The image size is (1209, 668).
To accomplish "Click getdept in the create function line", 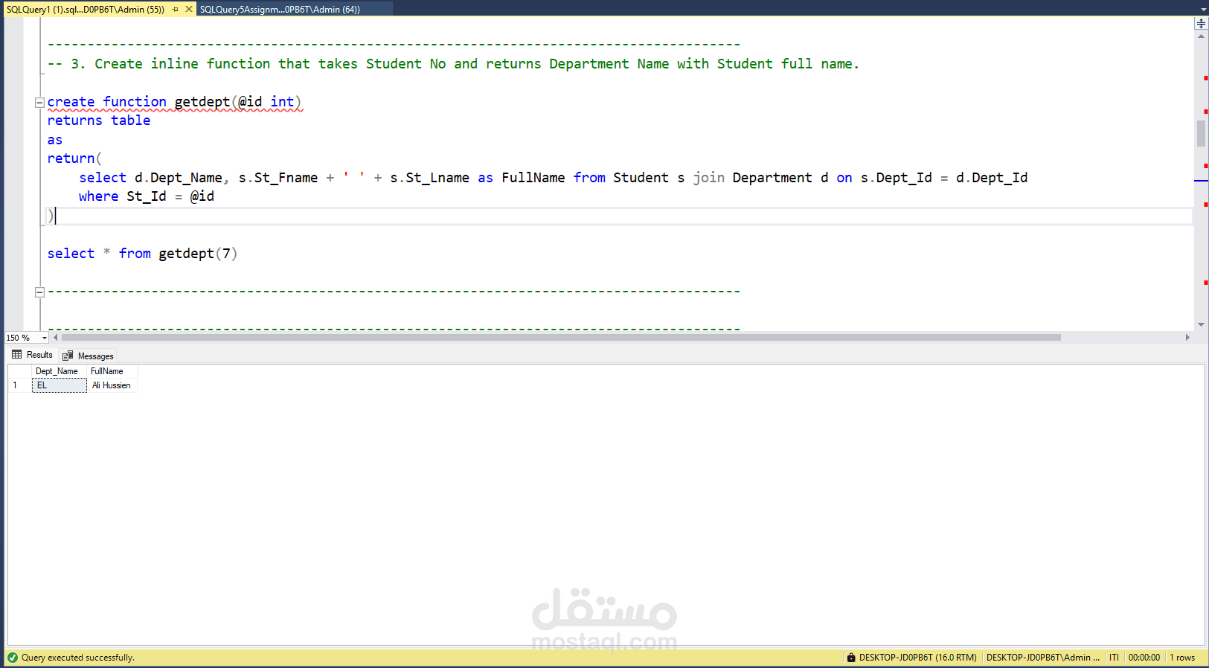I will coord(202,102).
